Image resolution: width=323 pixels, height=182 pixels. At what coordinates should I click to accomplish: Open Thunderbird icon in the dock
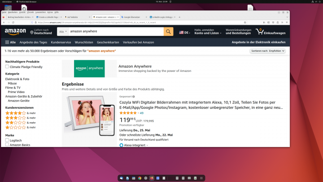(x=121, y=178)
